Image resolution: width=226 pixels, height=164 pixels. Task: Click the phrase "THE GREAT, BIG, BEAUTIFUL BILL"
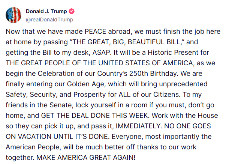(127, 42)
